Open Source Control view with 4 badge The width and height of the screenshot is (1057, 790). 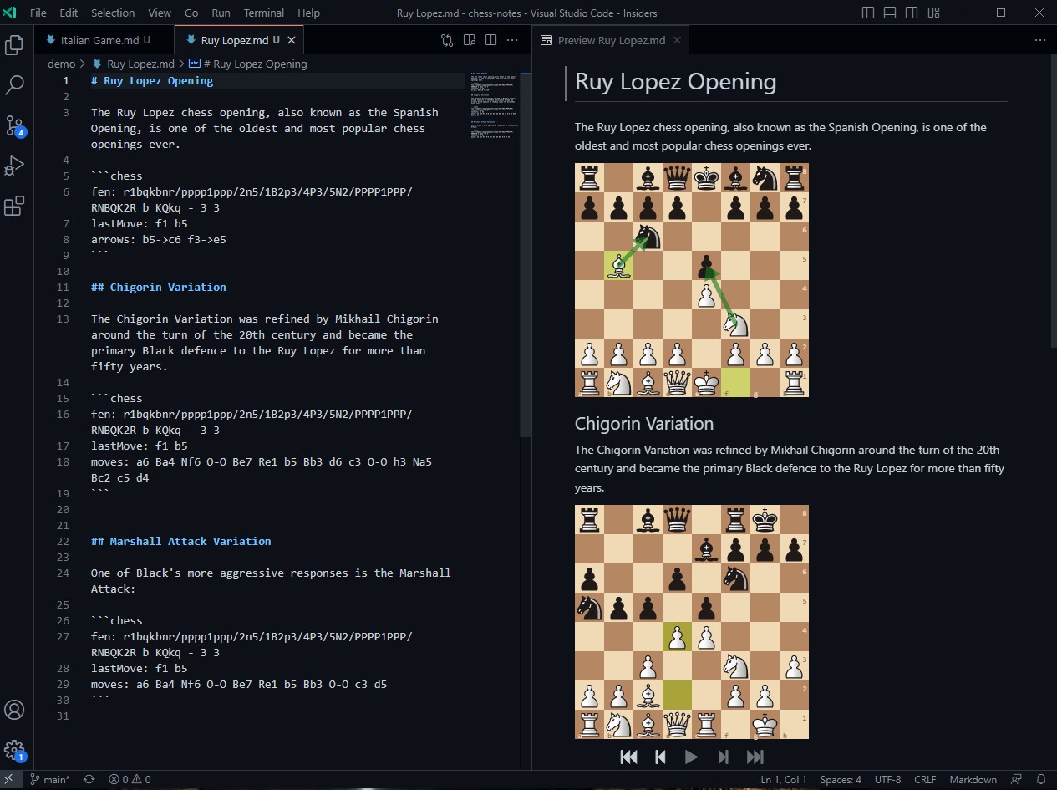point(14,125)
